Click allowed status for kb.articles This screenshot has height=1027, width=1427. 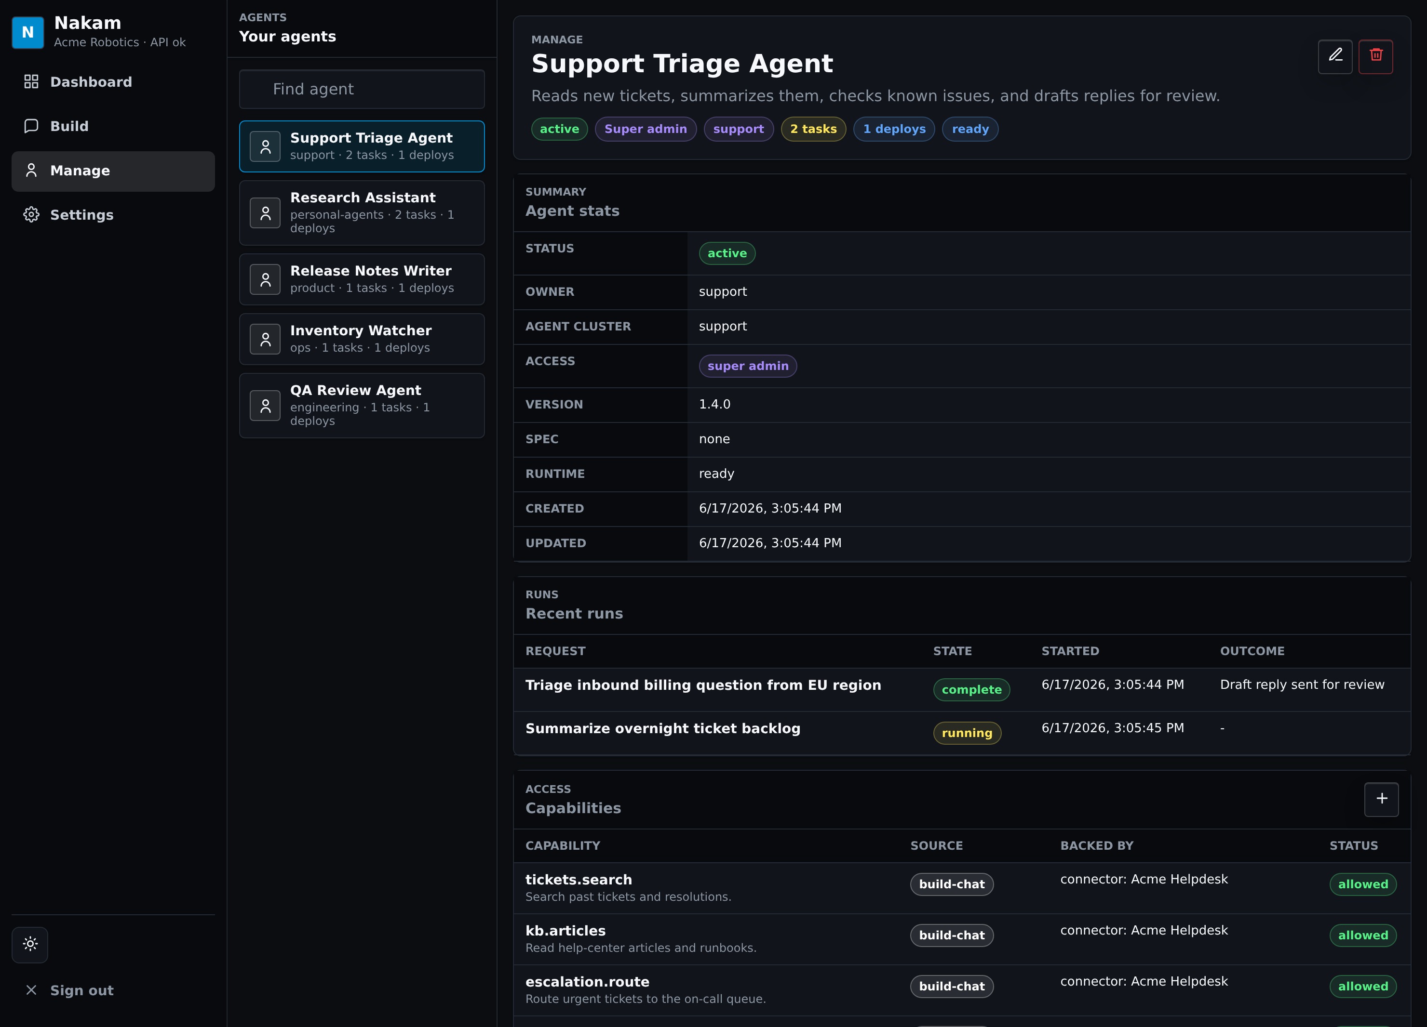tap(1363, 935)
